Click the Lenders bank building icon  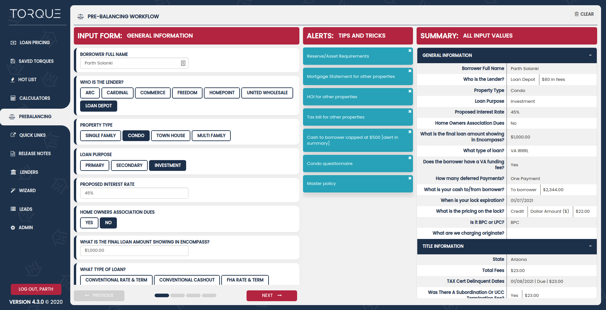point(13,172)
